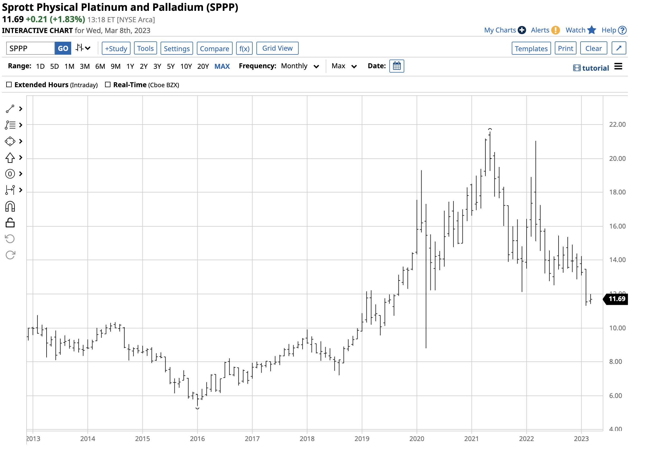Open the bar type chart style icon

tap(80, 48)
